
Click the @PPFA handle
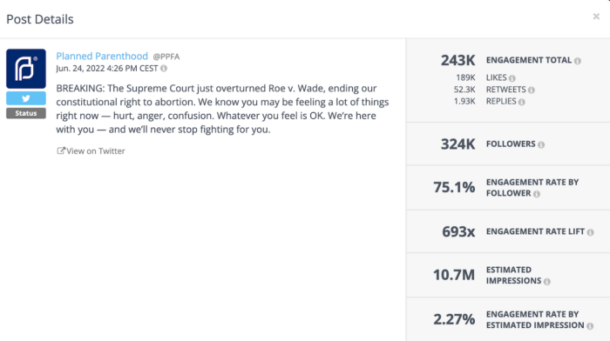166,57
